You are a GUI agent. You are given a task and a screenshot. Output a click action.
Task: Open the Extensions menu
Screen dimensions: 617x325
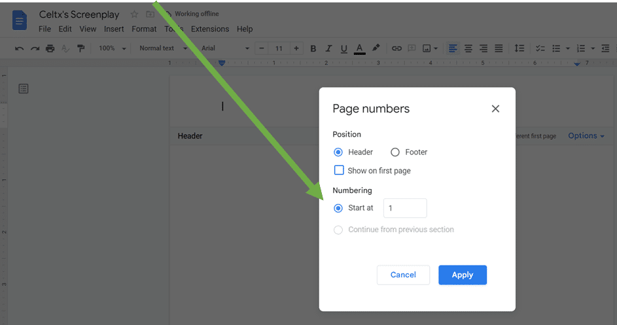point(210,29)
